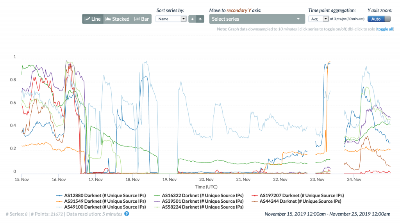The image size is (400, 223).
Task: Click the 19. Nov x-axis label
Action: tap(170, 180)
